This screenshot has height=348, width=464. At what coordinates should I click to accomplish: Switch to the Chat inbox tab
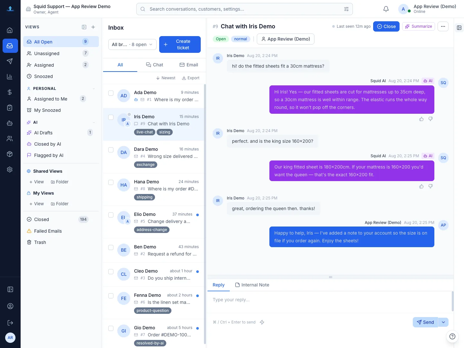point(155,65)
